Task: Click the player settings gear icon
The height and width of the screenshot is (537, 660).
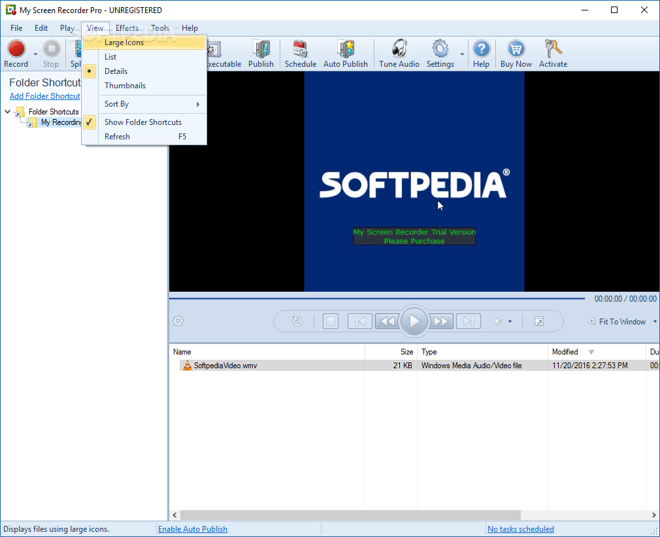Action: click(x=178, y=321)
